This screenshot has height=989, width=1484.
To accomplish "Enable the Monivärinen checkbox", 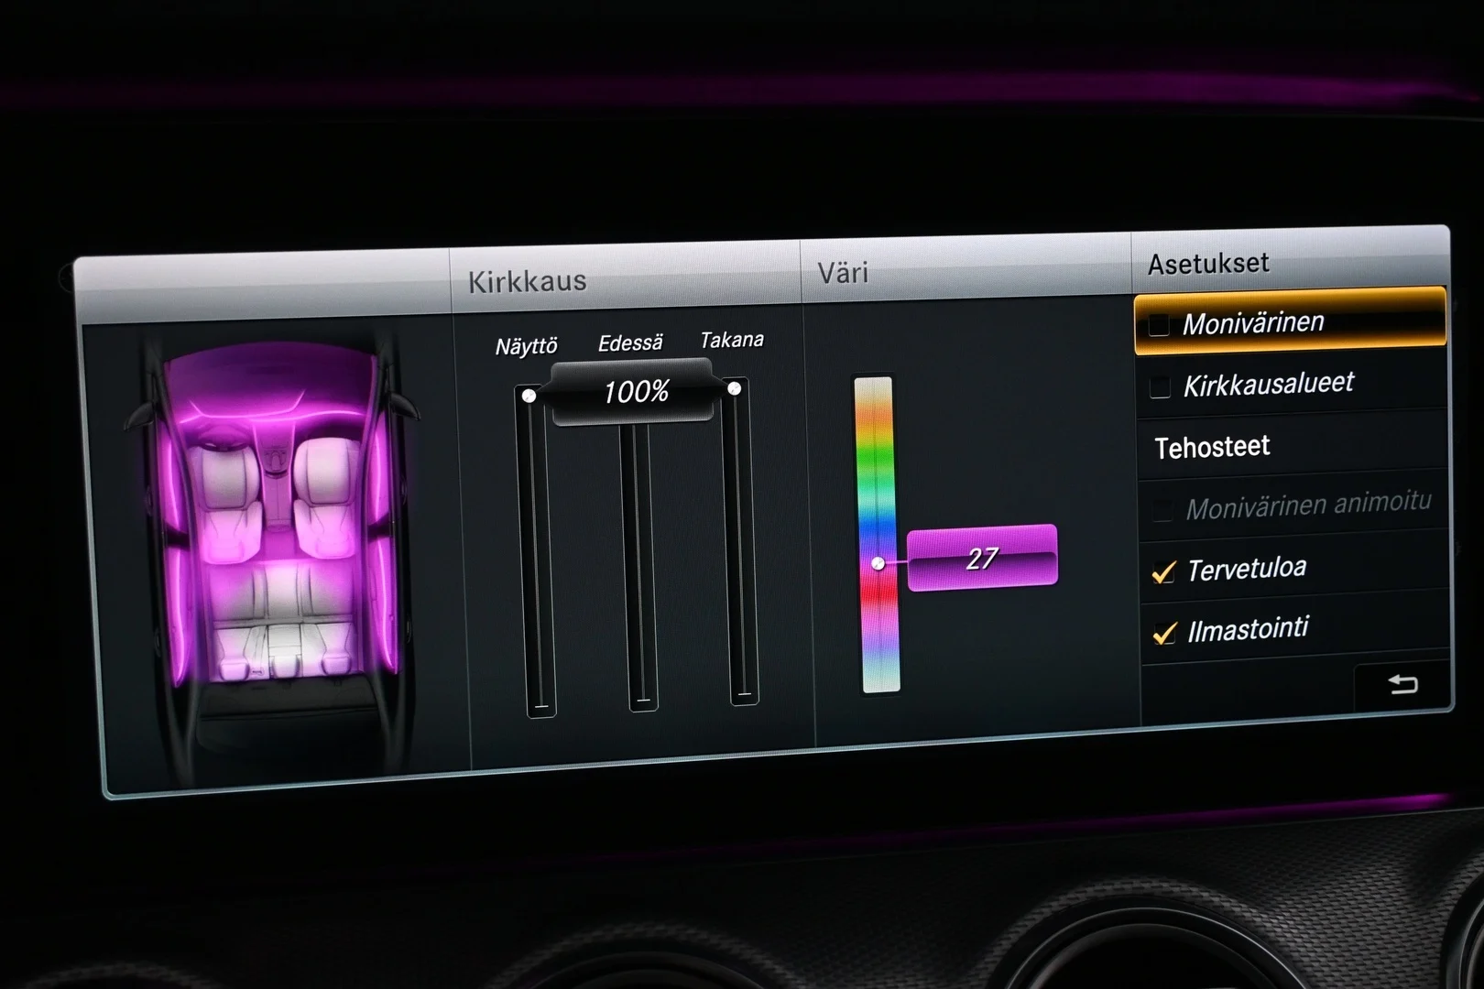I will tap(1159, 325).
